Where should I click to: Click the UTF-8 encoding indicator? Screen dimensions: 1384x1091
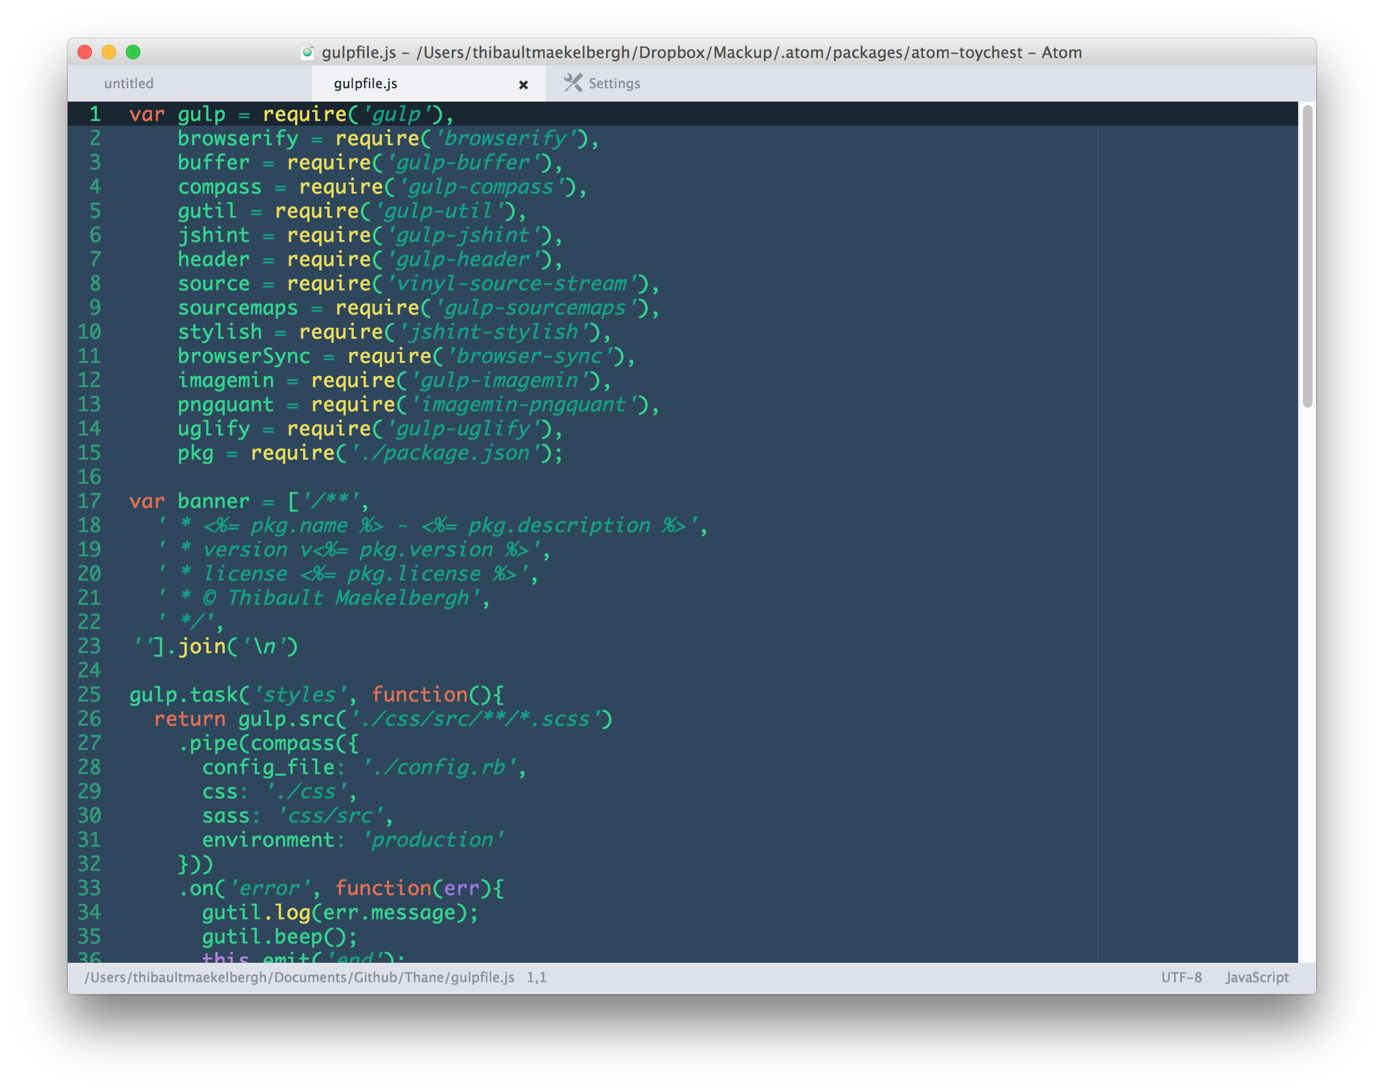1180,976
